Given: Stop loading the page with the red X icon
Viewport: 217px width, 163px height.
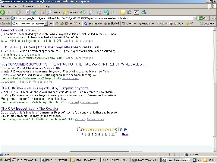Looking at the screenshot, I should pos(28,12).
